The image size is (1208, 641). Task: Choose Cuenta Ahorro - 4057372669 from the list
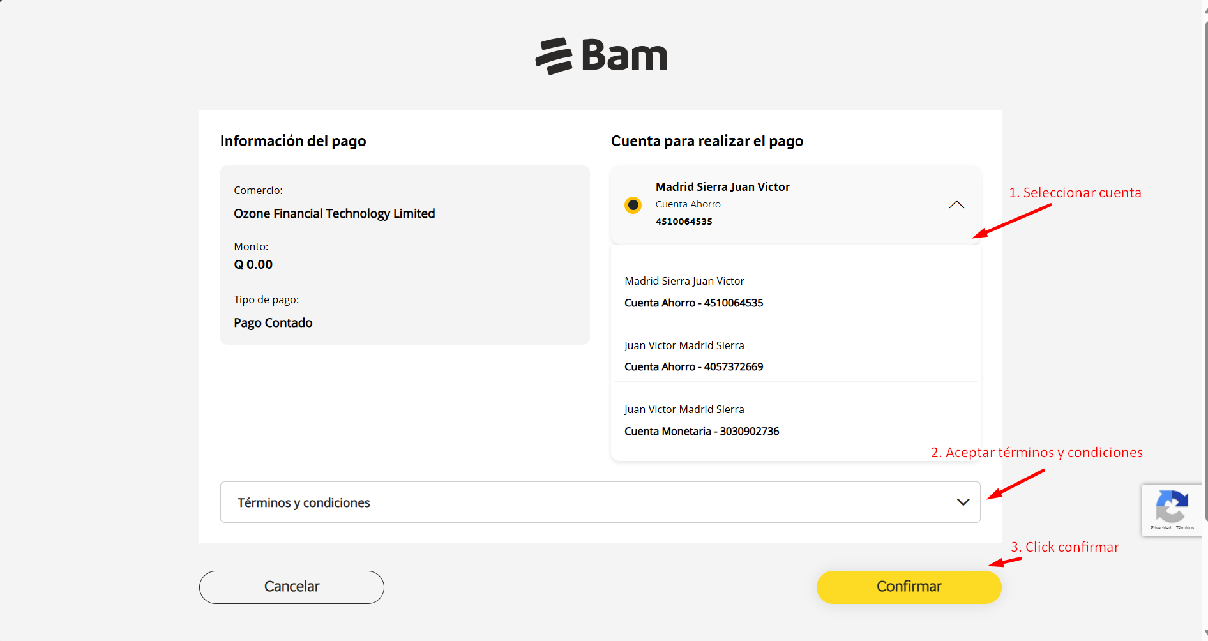point(693,366)
